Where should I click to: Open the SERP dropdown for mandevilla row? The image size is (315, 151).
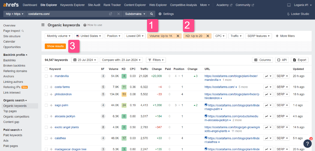coord(282,76)
